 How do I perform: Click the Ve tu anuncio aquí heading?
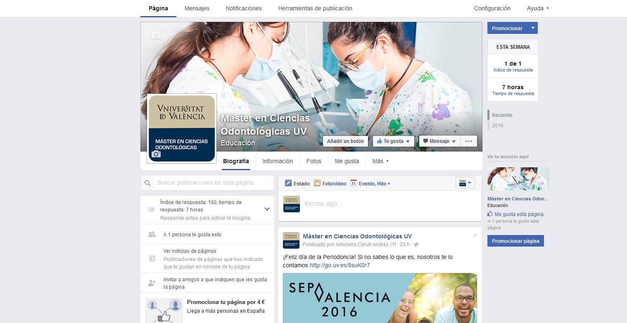click(x=508, y=157)
